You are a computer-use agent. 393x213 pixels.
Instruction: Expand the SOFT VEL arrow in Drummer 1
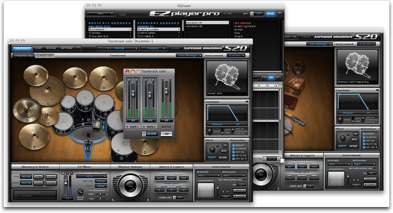point(246,159)
